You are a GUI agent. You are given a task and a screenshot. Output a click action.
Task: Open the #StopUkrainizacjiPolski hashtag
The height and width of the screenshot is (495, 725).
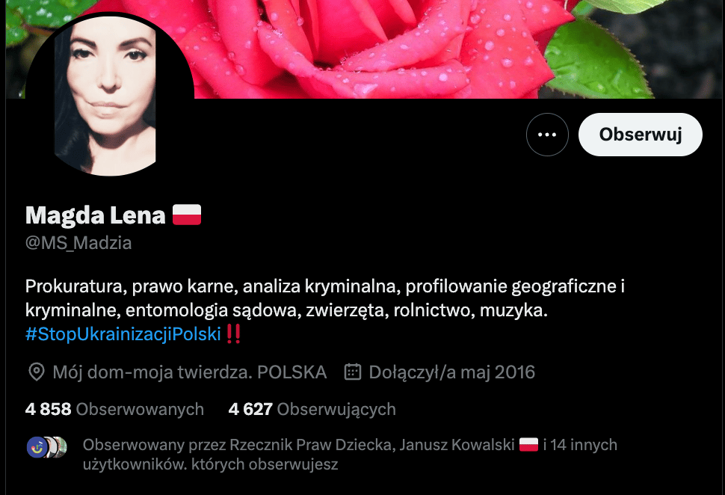[x=123, y=334]
